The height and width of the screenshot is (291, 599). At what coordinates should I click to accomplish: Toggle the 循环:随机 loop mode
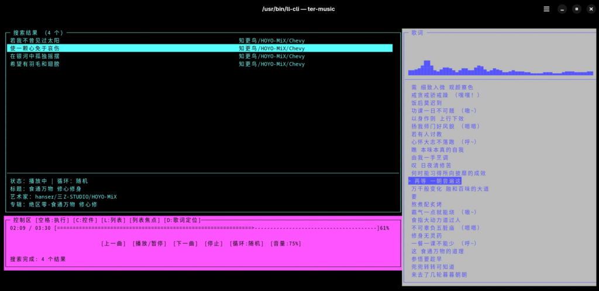coord(246,244)
